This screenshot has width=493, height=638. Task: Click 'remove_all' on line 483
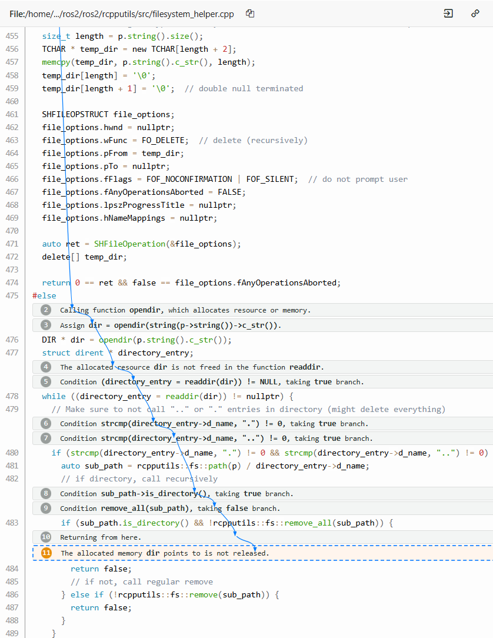tap(308, 523)
